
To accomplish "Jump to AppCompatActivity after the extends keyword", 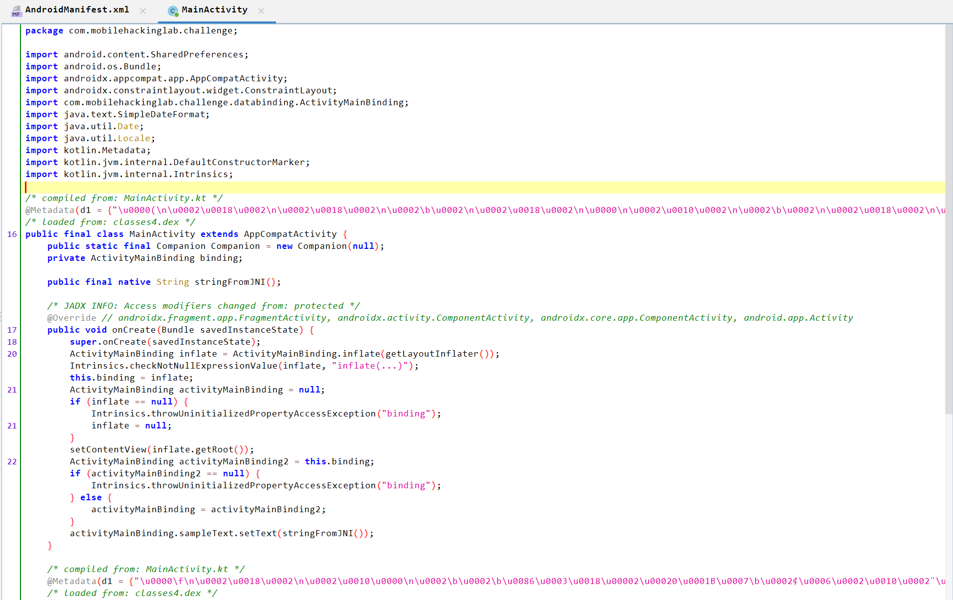I will click(x=290, y=234).
